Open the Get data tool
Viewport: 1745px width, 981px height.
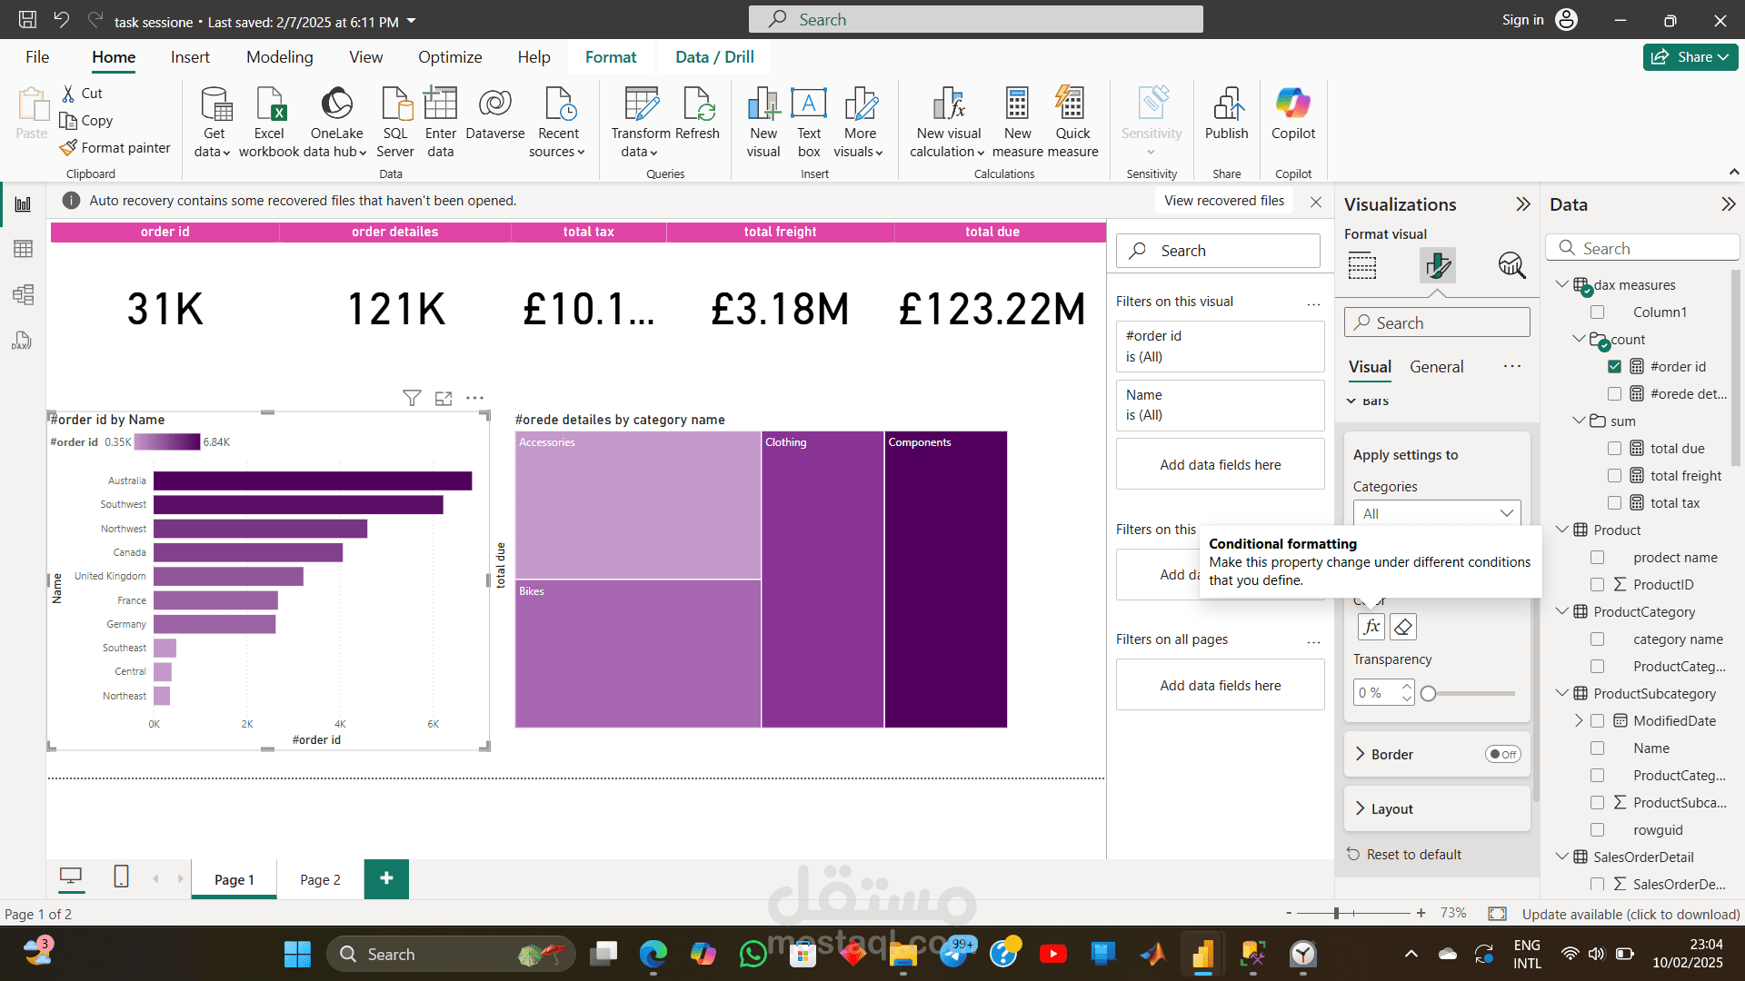(x=213, y=123)
